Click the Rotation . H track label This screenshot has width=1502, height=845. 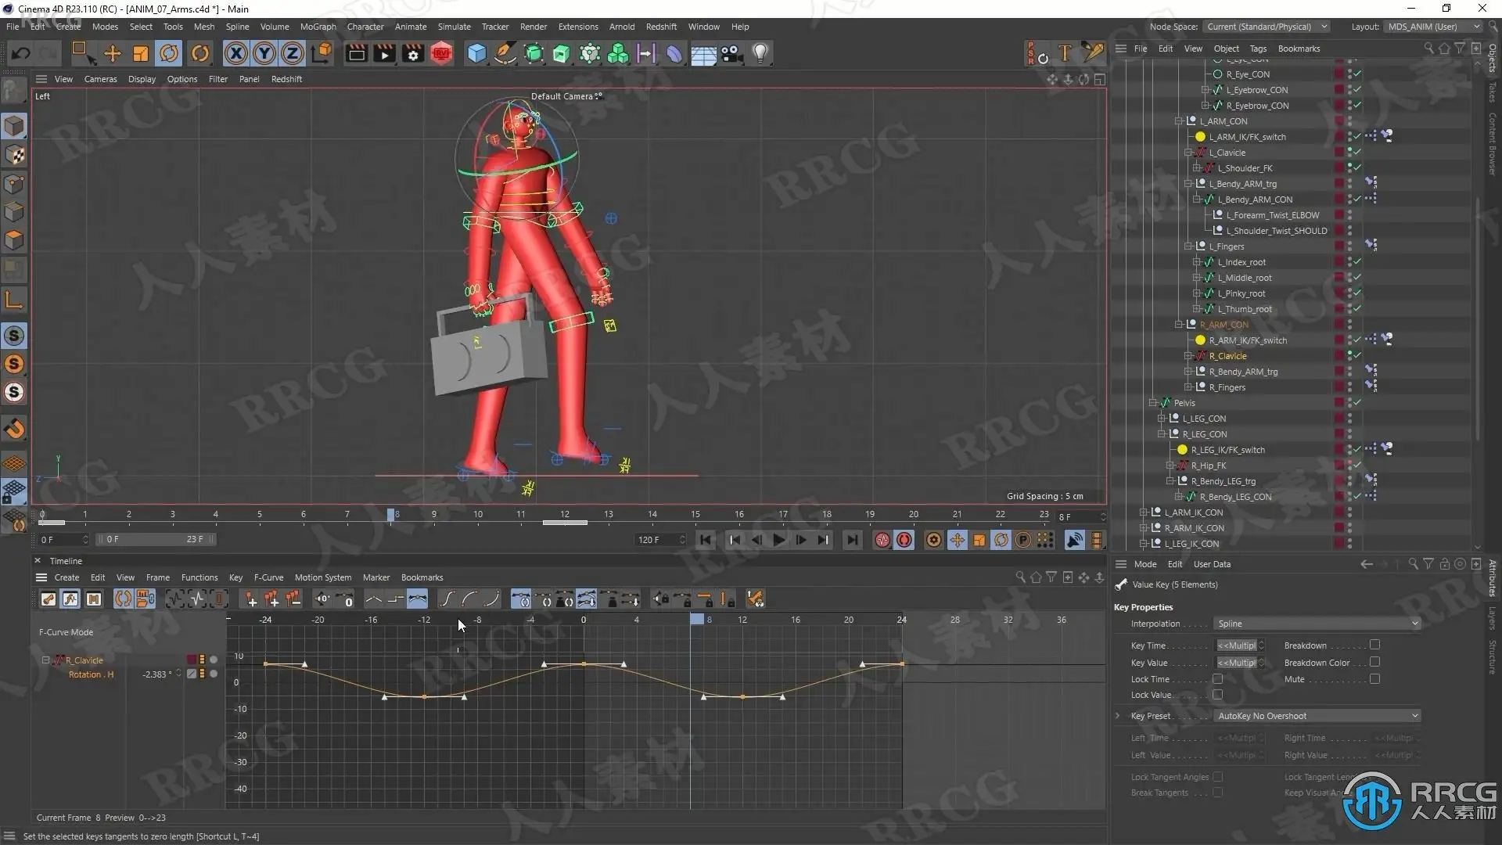[x=91, y=674]
